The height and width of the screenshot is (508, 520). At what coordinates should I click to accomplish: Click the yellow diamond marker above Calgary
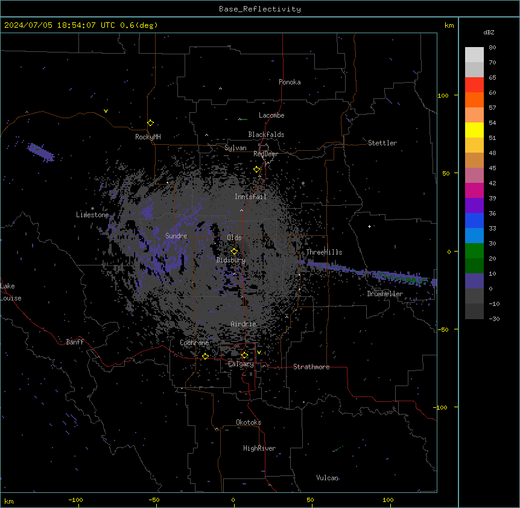[244, 355]
